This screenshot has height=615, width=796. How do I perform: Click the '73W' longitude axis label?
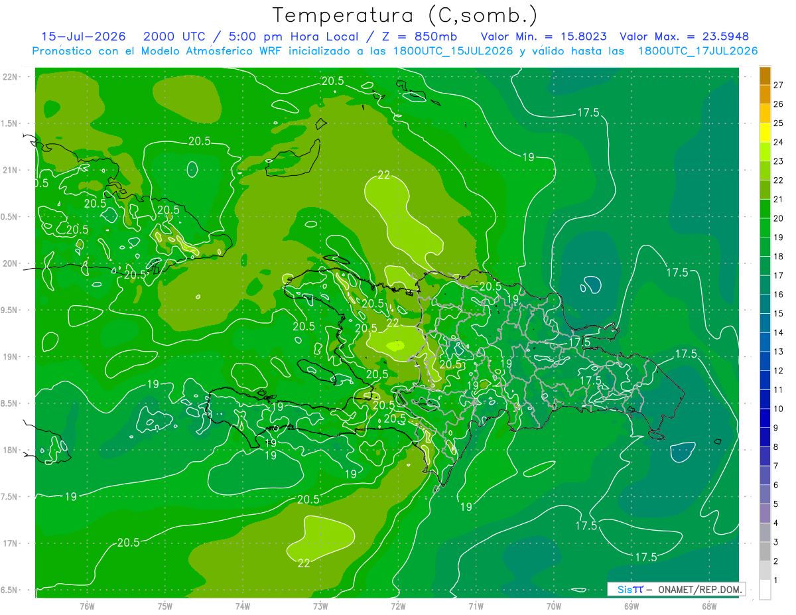pos(320,606)
